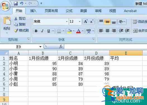The height and width of the screenshot is (105, 147).
Task: Open the fill color dropdown arrow
Action: pos(73,31)
